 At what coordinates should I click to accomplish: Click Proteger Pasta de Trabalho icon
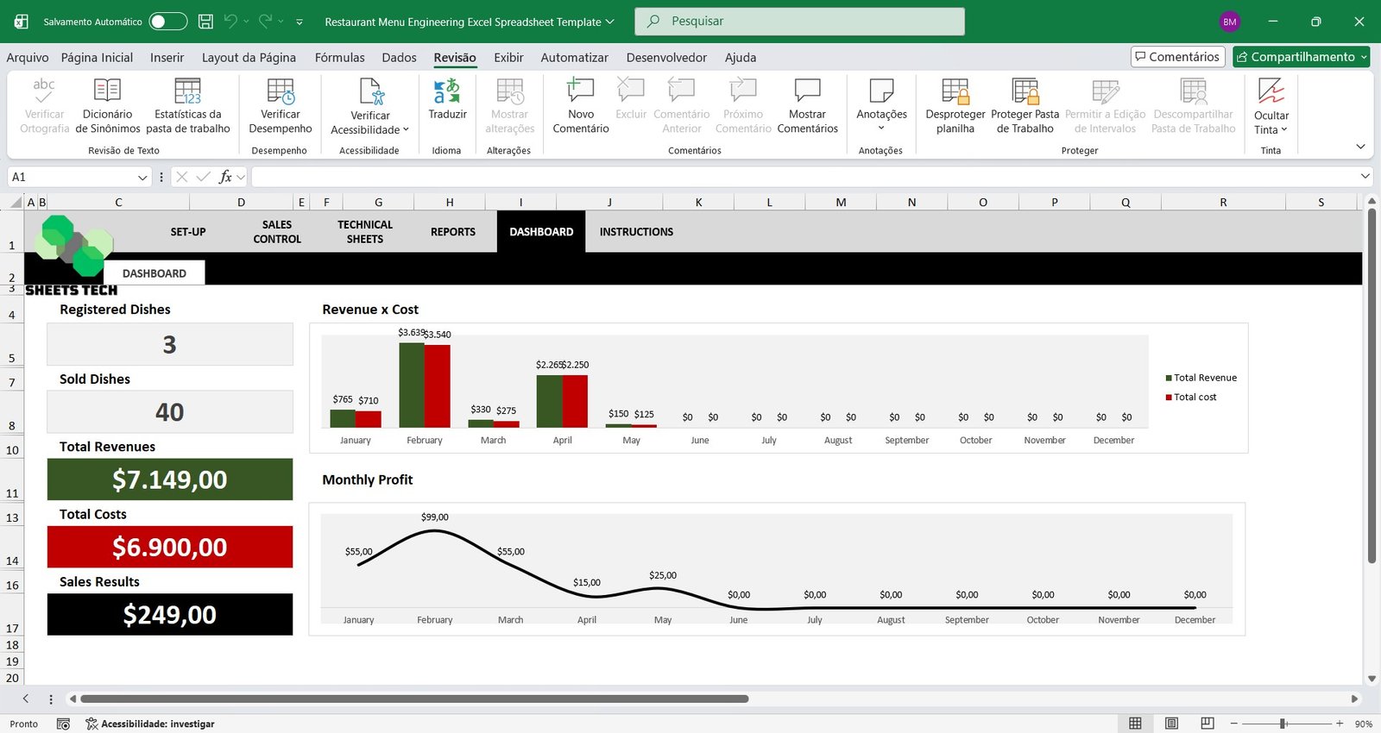1025,91
